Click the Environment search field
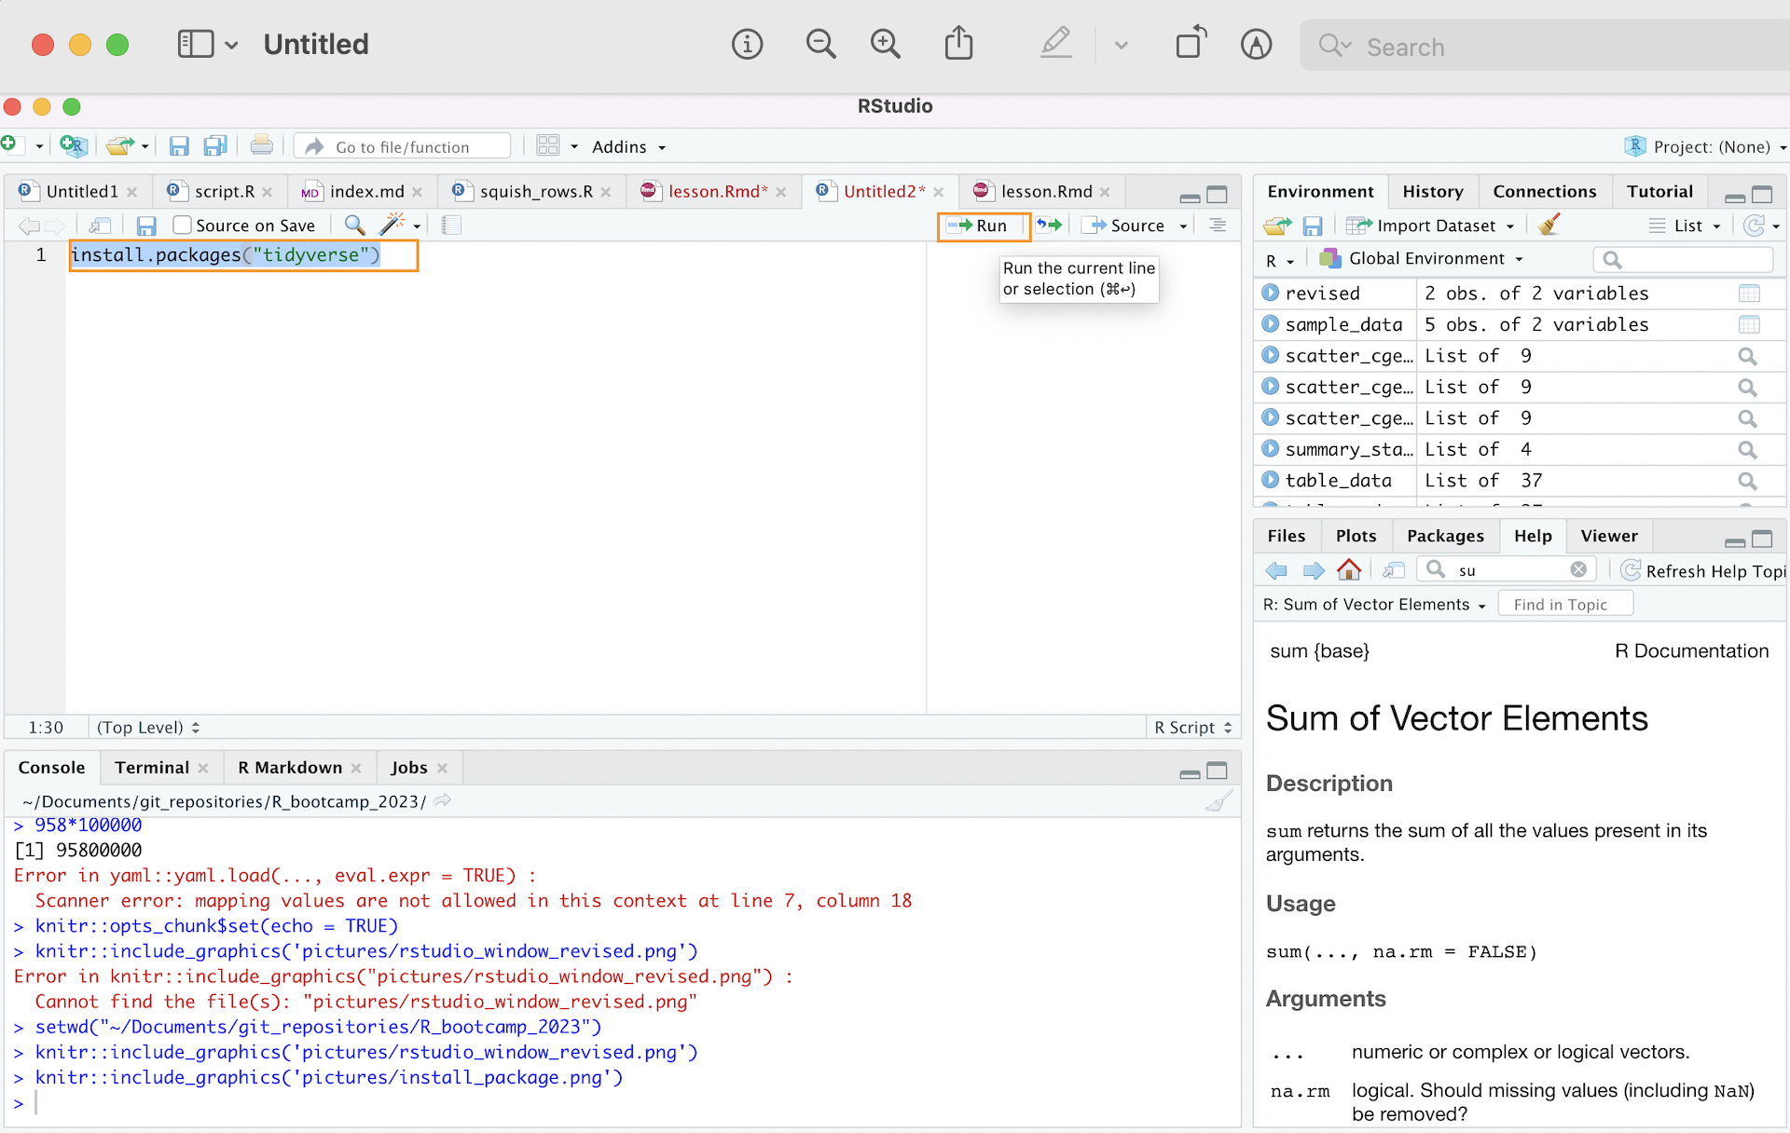 tap(1684, 259)
